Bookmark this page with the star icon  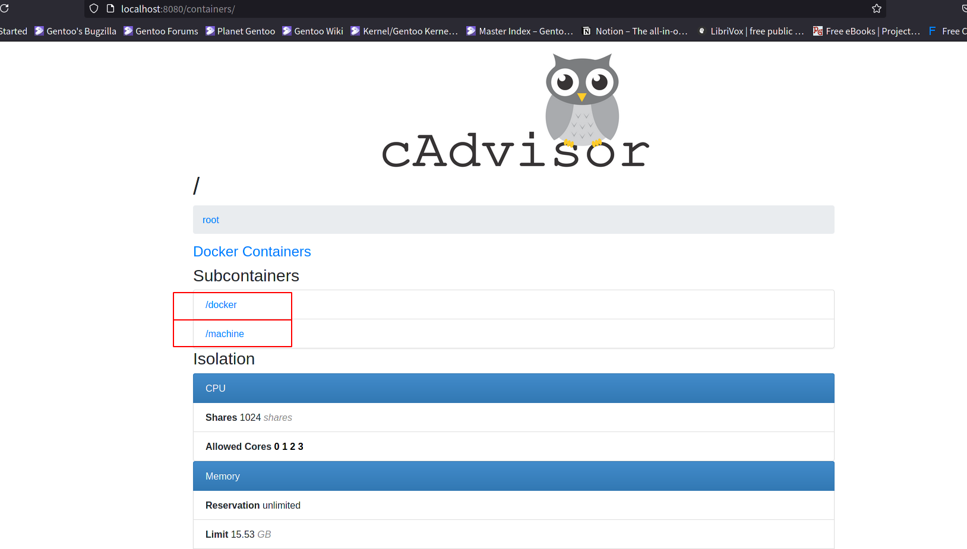coord(877,8)
